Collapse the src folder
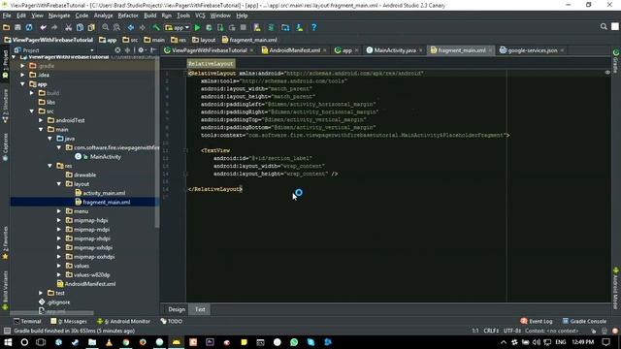621x349 pixels. pos(32,111)
